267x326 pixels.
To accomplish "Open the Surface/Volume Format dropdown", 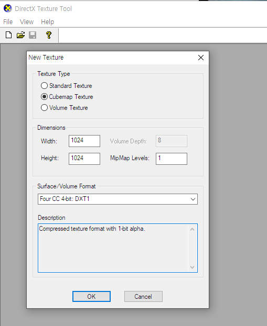I will coord(118,199).
